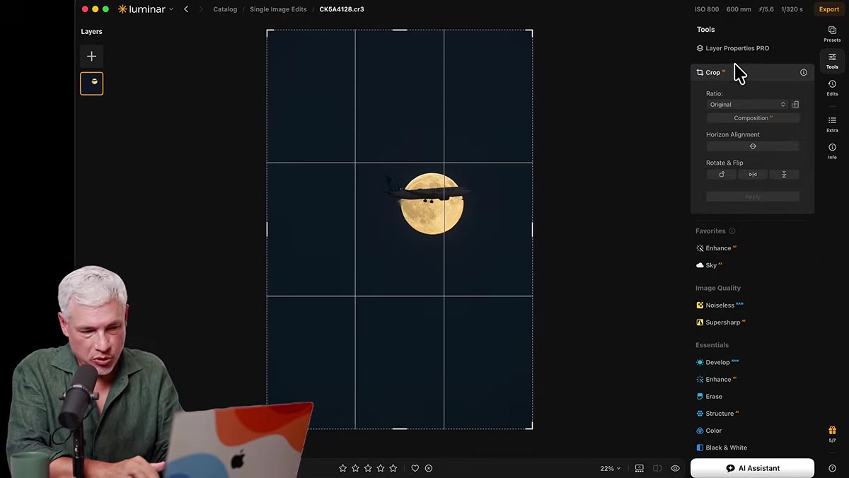Toggle before/after compare view
The width and height of the screenshot is (849, 478).
tap(657, 468)
